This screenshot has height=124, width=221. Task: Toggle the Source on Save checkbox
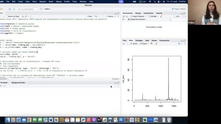coord(7,17)
